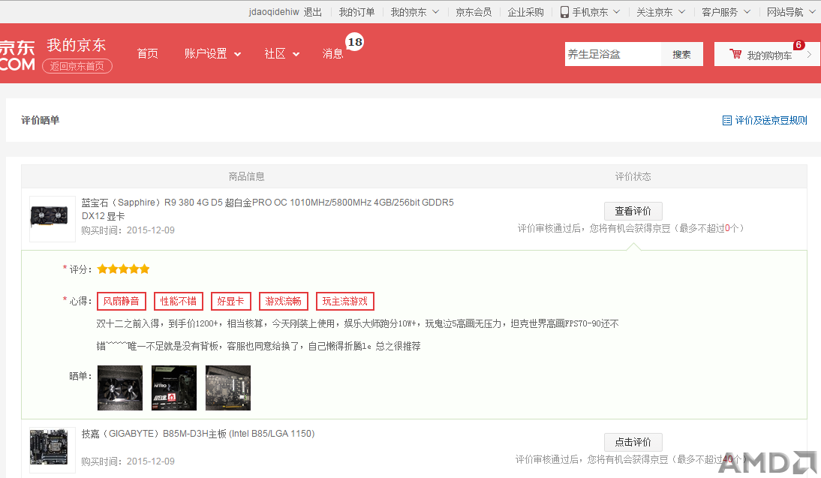Select the five-star rating stars

124,269
